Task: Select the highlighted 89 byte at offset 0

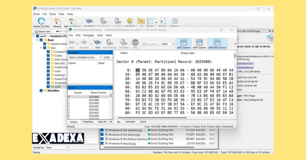Action: click(x=138, y=70)
